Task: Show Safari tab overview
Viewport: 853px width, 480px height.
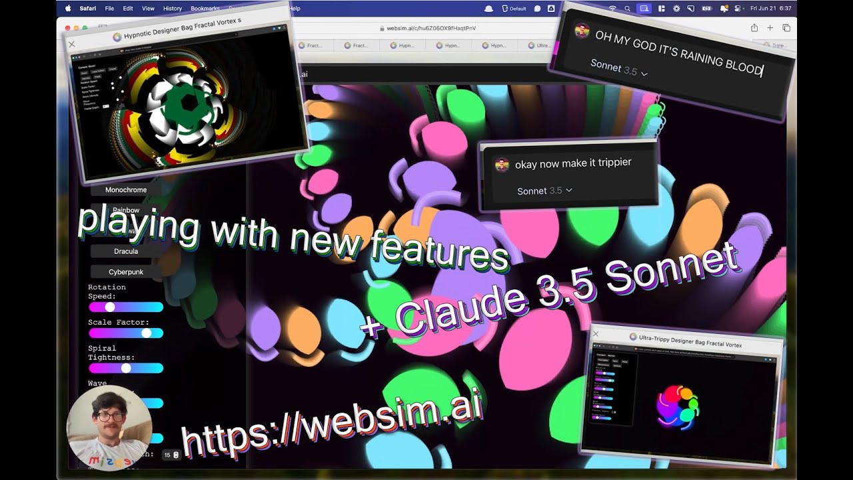Action: pos(786,28)
